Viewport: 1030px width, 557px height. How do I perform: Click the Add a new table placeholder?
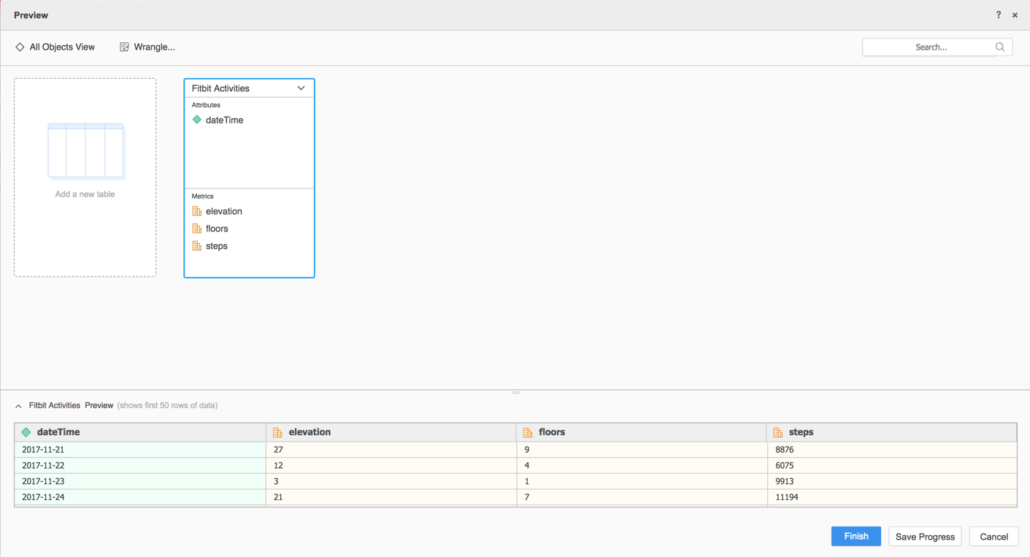click(85, 177)
